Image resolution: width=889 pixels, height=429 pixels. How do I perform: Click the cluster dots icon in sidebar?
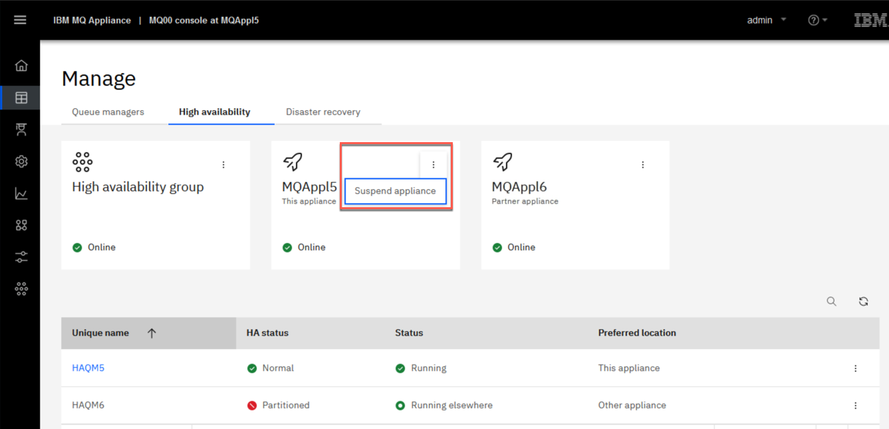21,289
